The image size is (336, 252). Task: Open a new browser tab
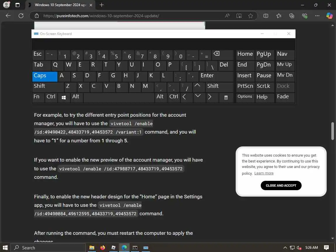tap(102, 5)
